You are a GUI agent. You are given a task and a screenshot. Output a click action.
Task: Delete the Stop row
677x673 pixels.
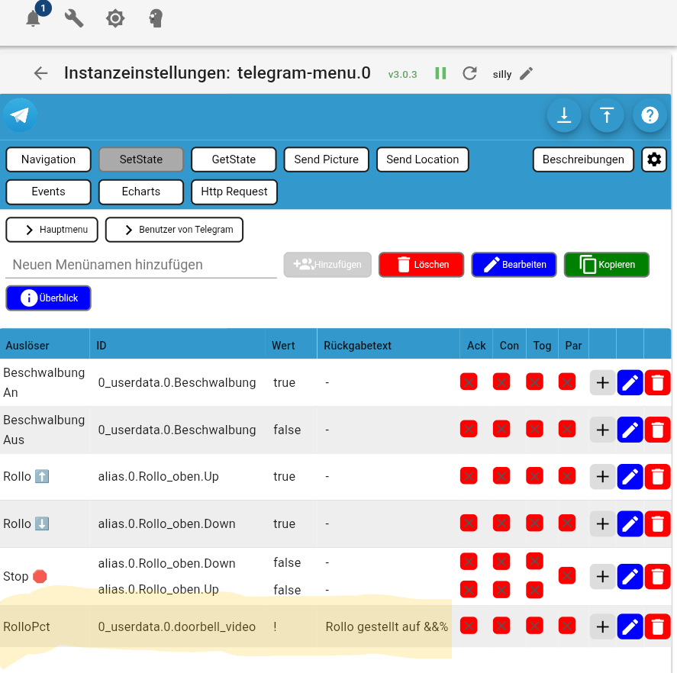[657, 576]
